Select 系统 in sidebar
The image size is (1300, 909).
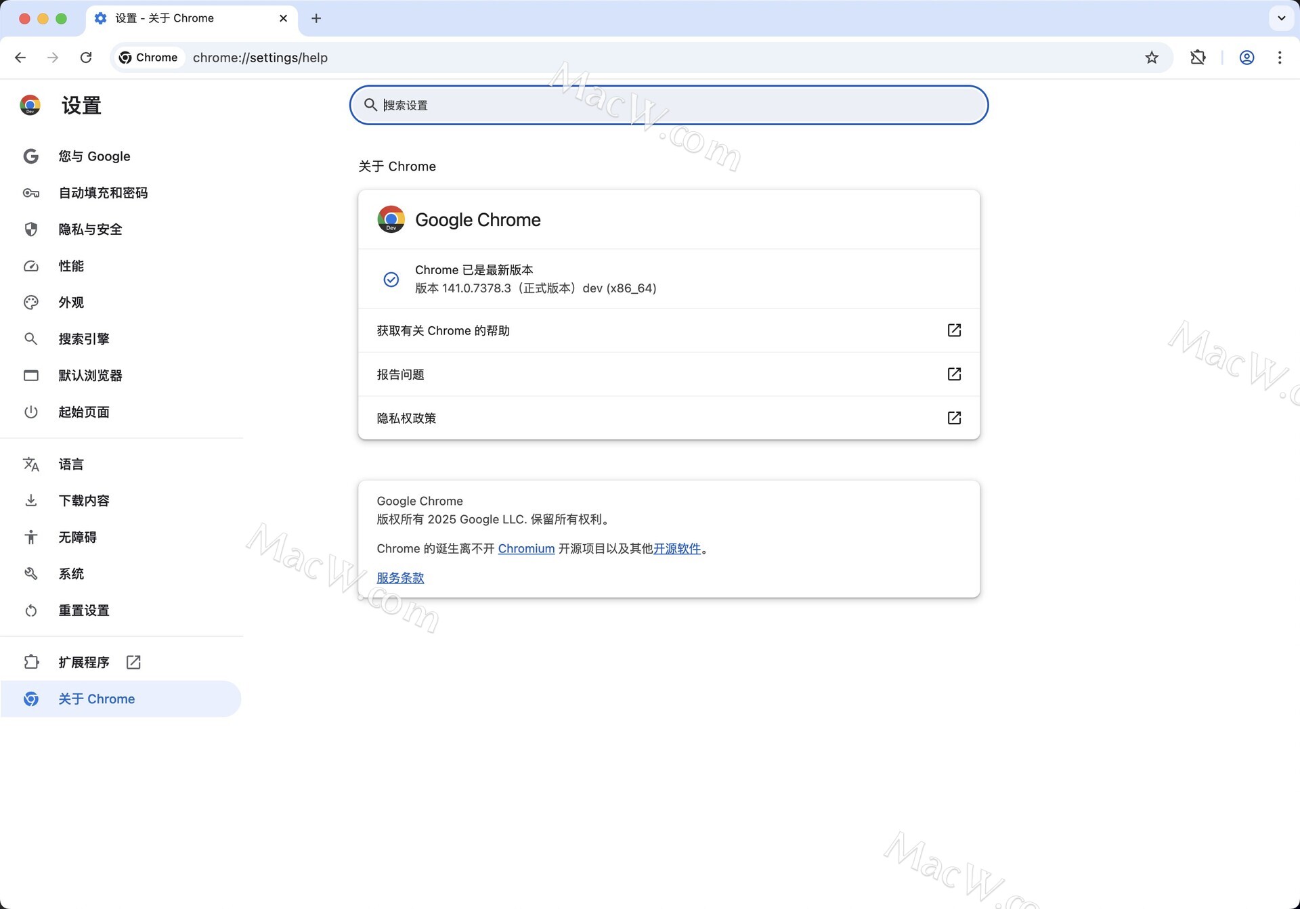[x=121, y=574]
